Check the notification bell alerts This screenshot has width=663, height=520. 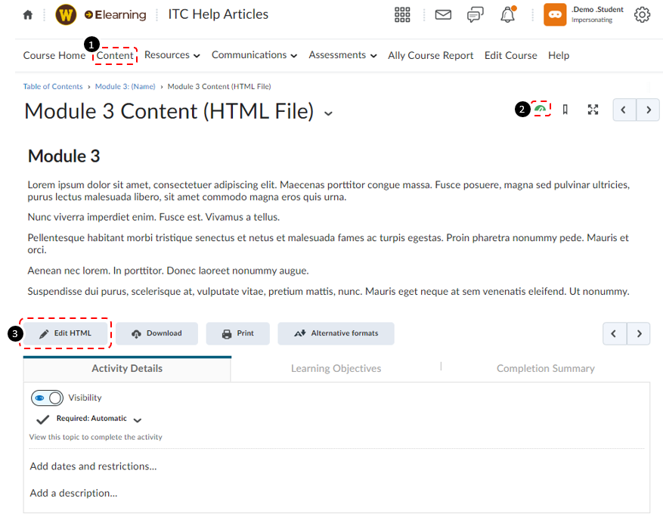[507, 14]
